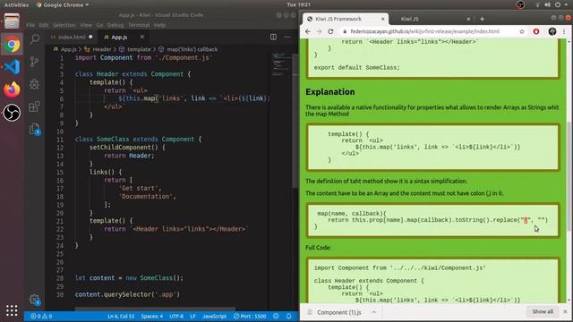Open the Selection menu in VS Code
The image size is (573, 322).
[x=64, y=25]
